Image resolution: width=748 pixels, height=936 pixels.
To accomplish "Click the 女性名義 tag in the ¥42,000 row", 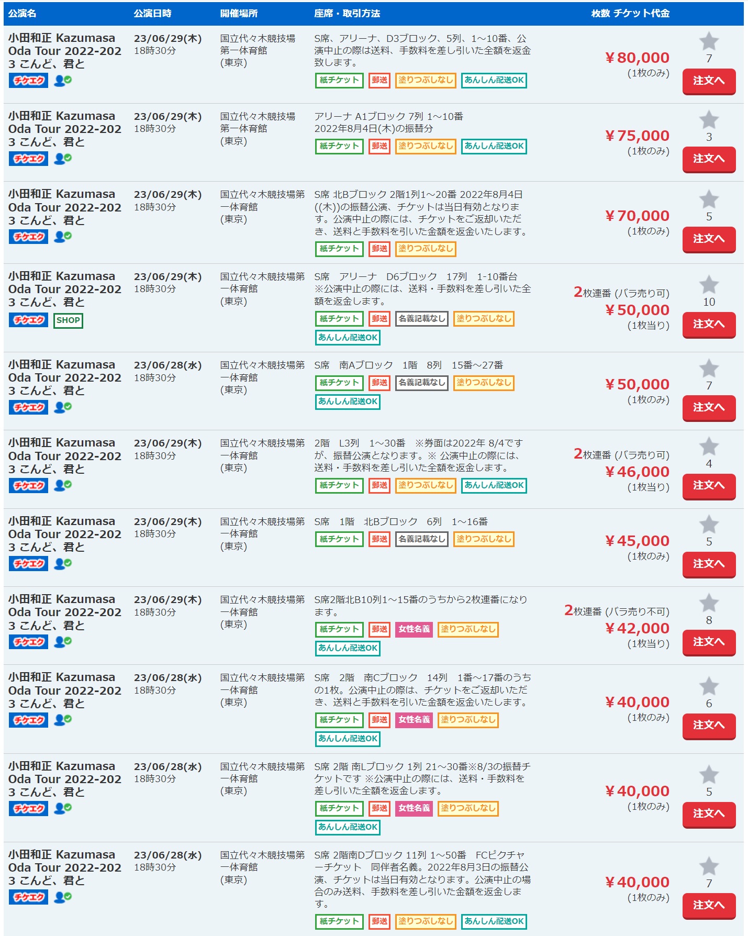I will (414, 629).
